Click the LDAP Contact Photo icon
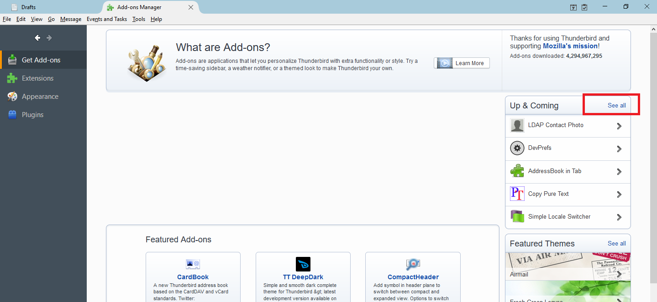 (517, 125)
